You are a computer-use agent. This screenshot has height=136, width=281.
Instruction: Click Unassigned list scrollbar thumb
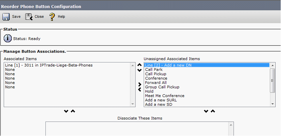tap(272, 80)
